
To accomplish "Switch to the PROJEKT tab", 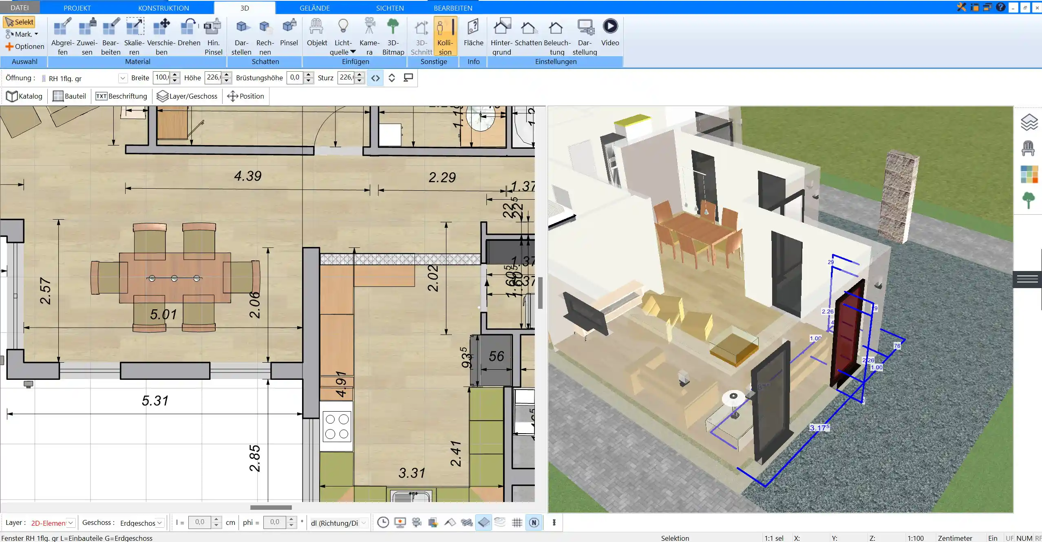I will pyautogui.click(x=77, y=8).
